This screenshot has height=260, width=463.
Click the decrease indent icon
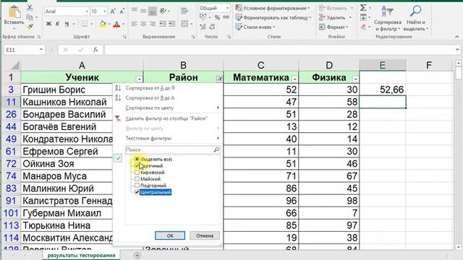pos(162,24)
